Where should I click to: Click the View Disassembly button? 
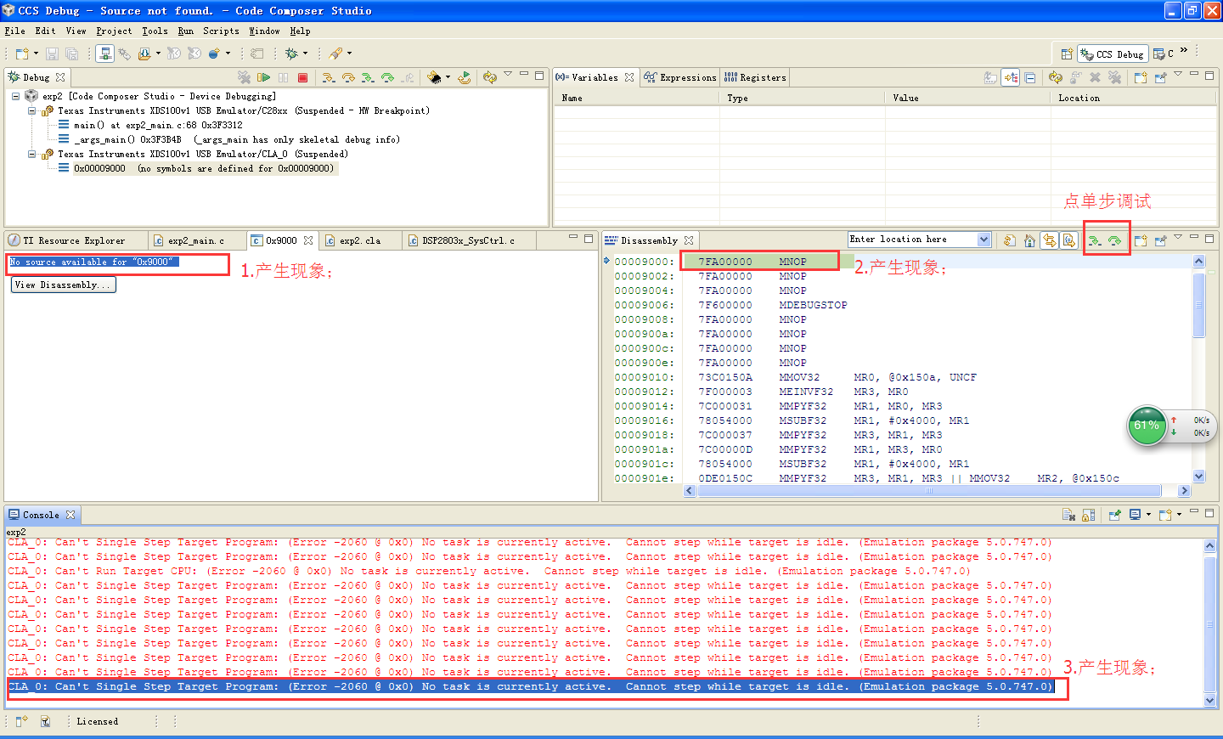(63, 285)
